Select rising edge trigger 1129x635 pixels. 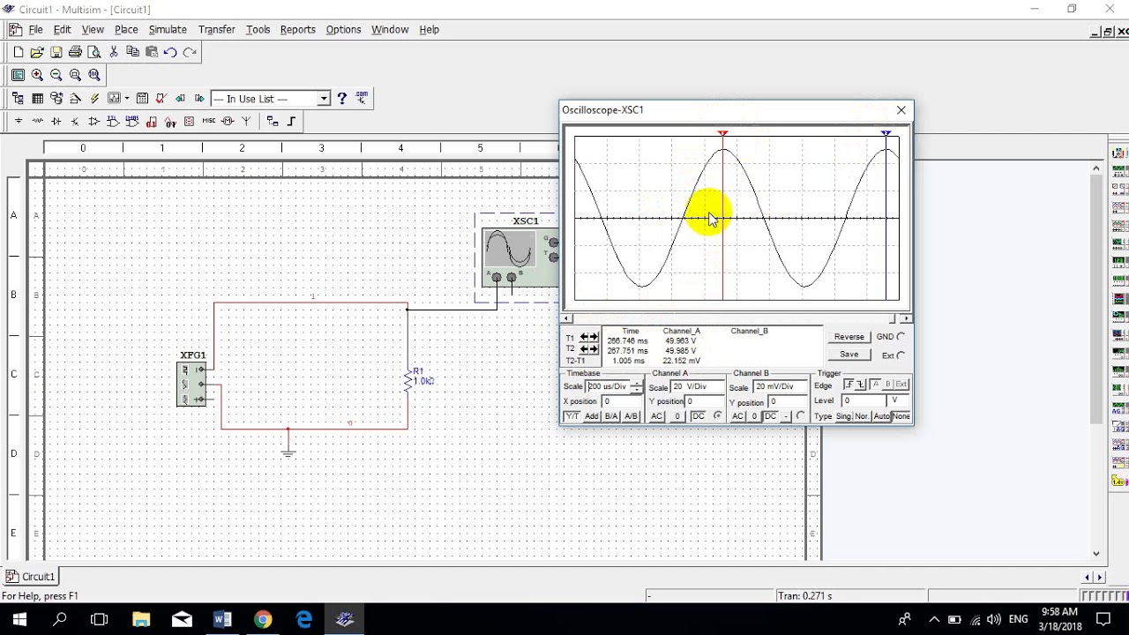(x=850, y=385)
